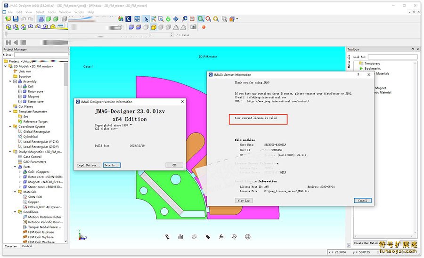Uncheck the Coil part checkbox

tap(20, 87)
